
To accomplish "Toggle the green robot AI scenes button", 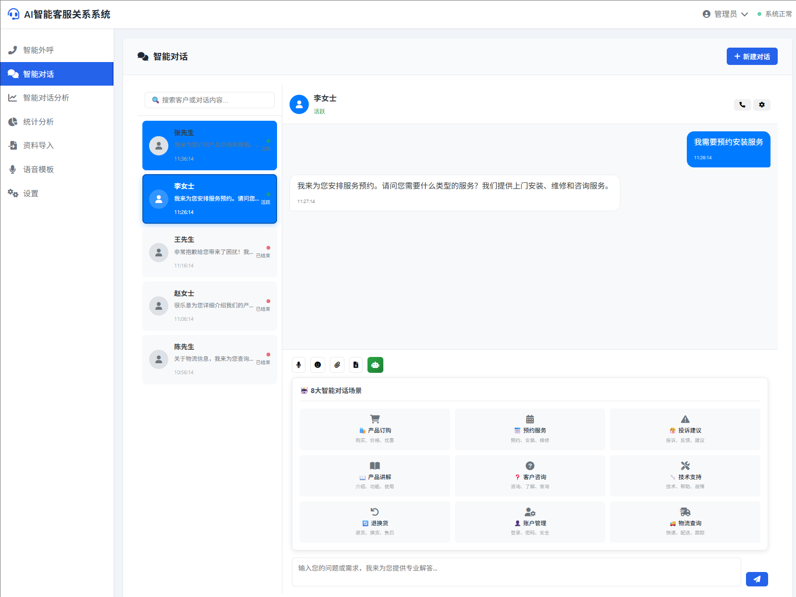I will click(375, 365).
